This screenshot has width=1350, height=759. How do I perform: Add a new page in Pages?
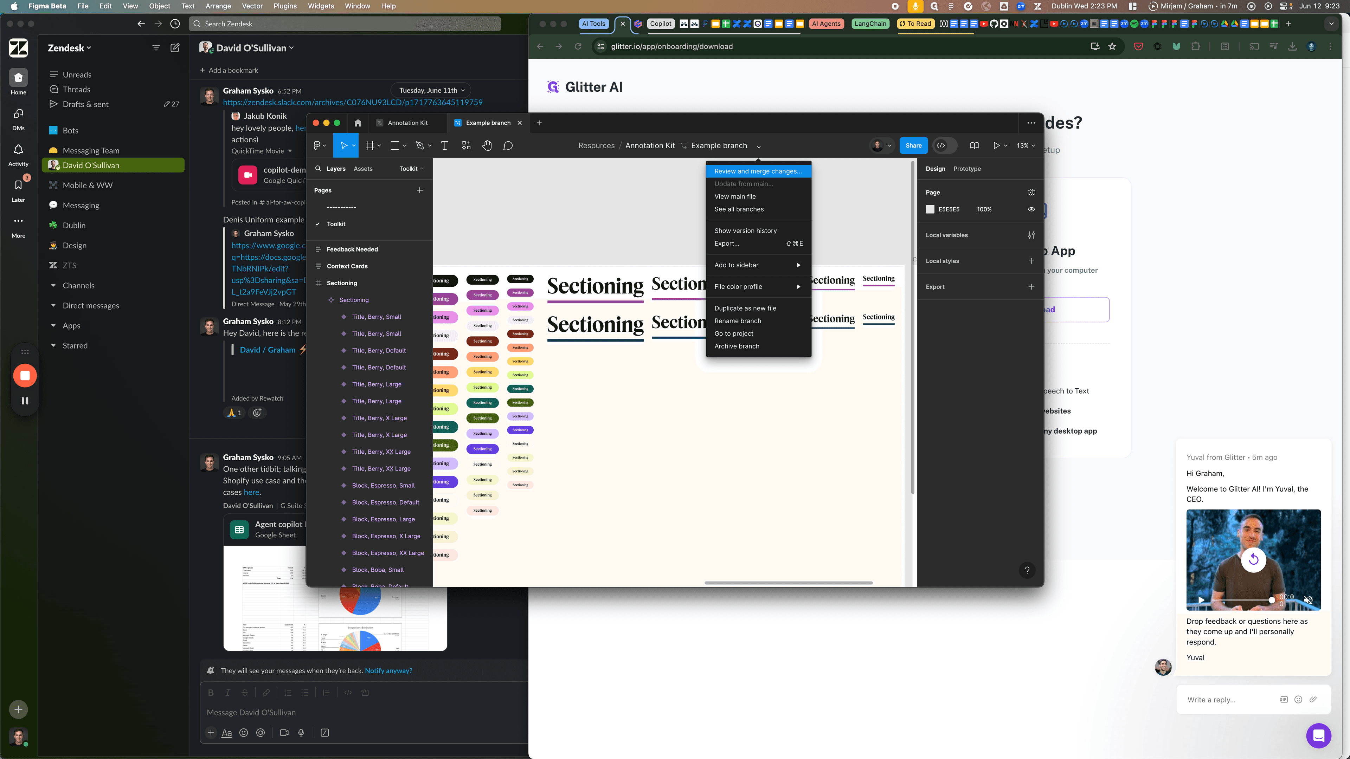pyautogui.click(x=420, y=191)
